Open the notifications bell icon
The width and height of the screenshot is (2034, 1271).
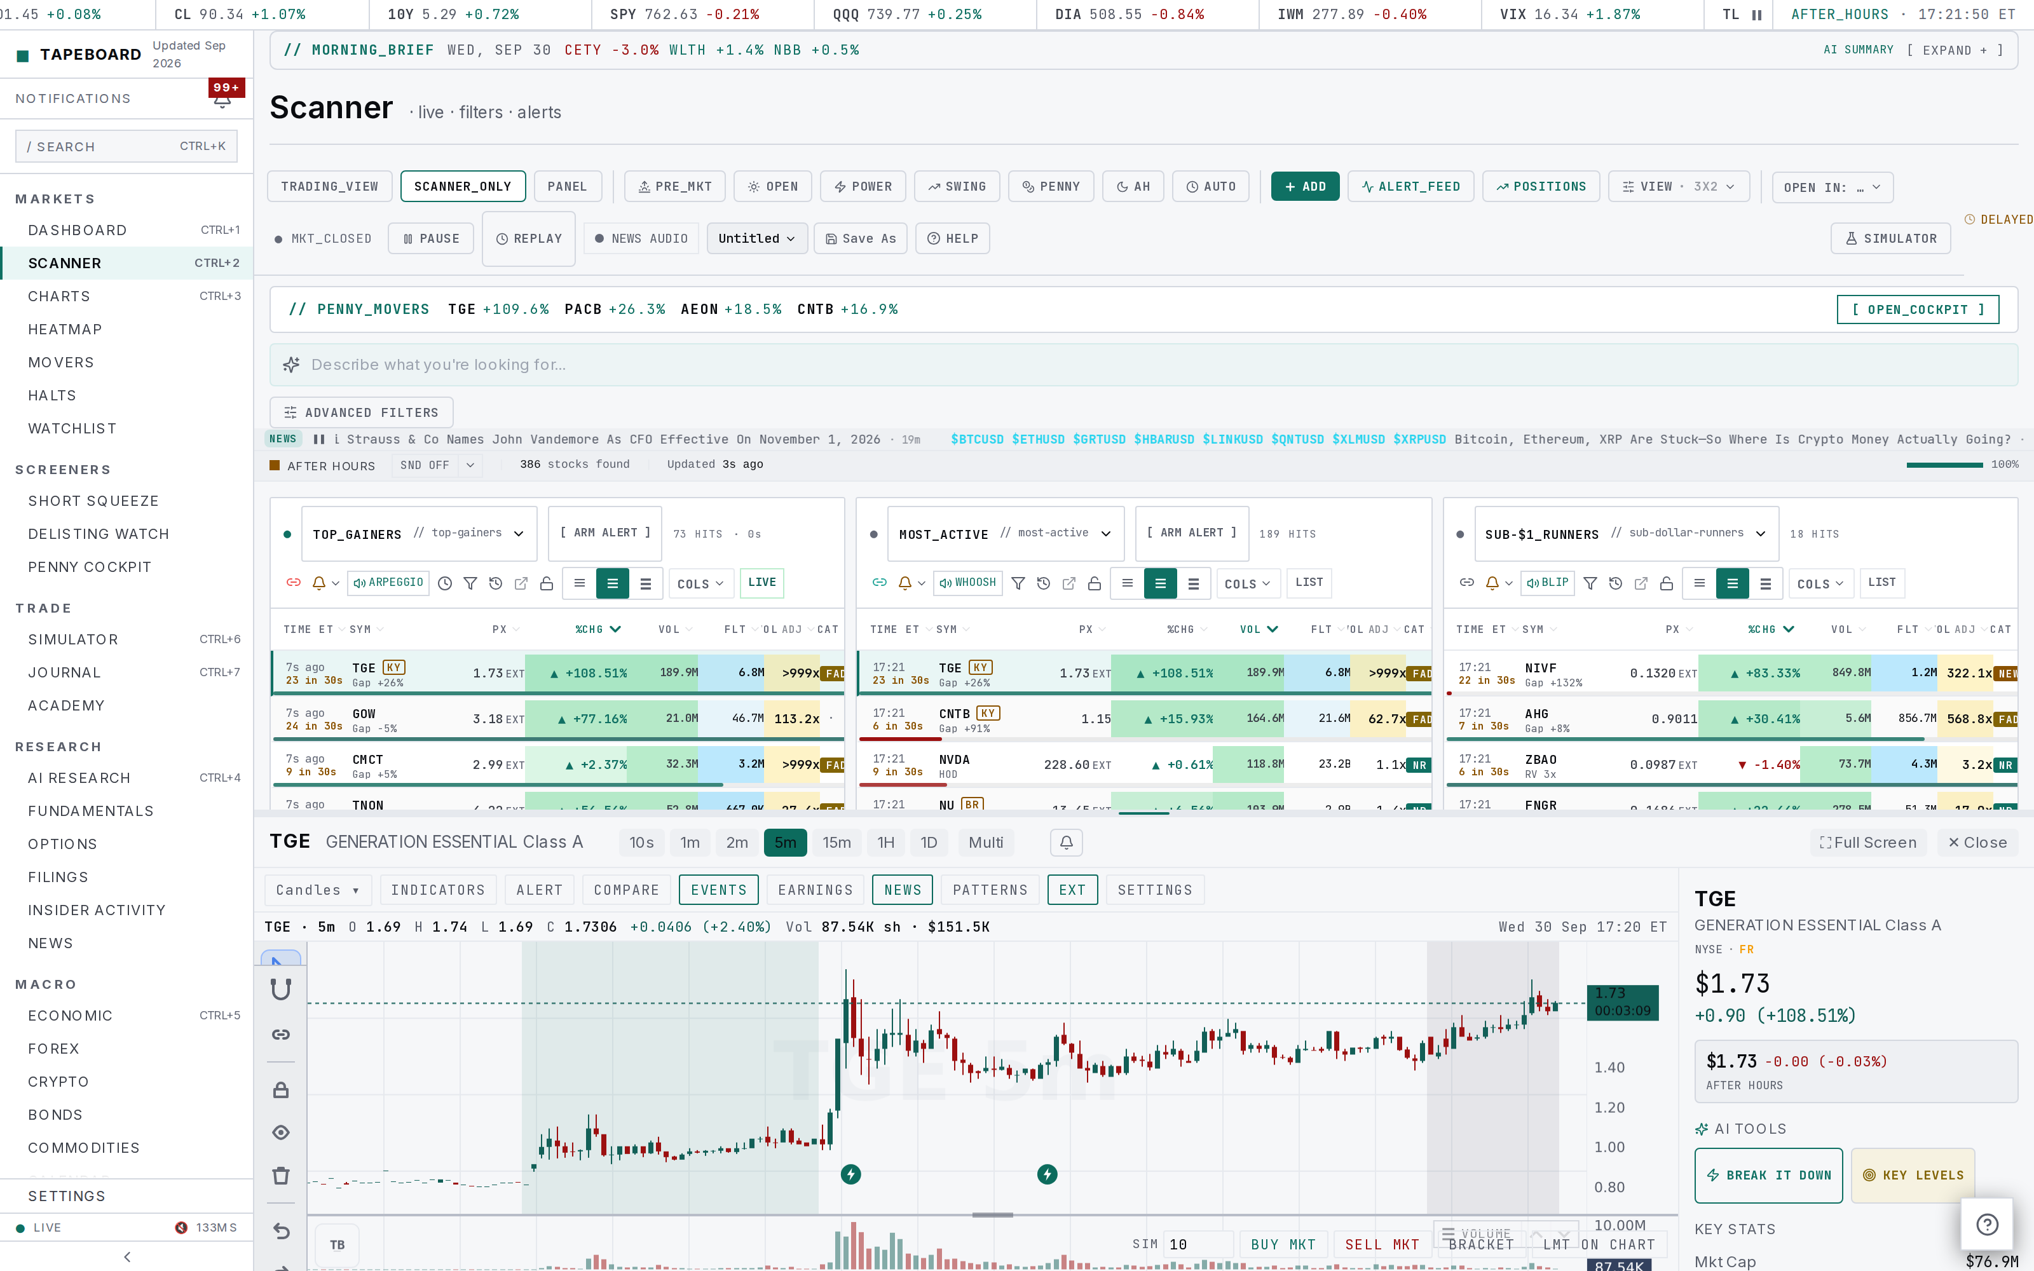tap(222, 100)
